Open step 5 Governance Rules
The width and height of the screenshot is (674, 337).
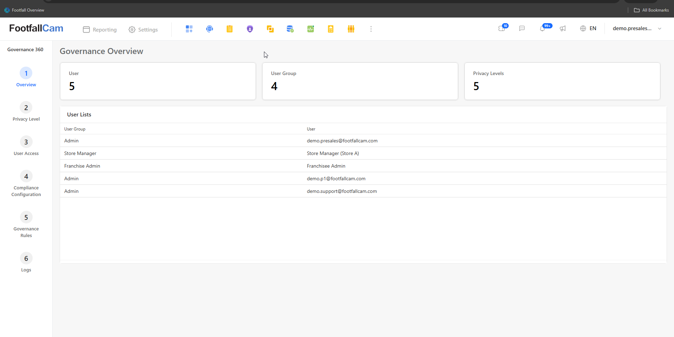26,225
